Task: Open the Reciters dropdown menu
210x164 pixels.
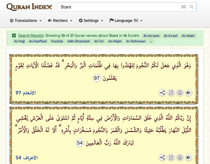Action: point(60,20)
